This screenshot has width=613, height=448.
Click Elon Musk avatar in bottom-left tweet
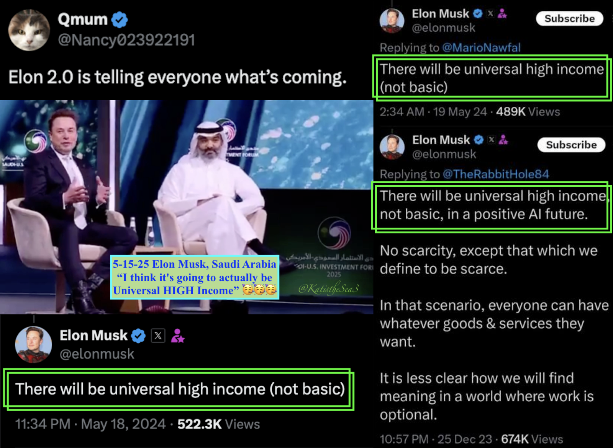pos(33,344)
